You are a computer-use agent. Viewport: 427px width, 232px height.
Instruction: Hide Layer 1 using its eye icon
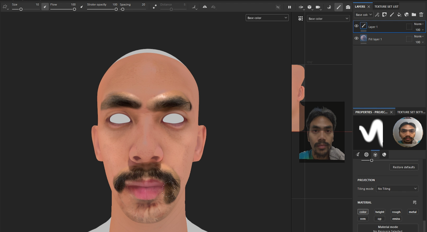356,26
